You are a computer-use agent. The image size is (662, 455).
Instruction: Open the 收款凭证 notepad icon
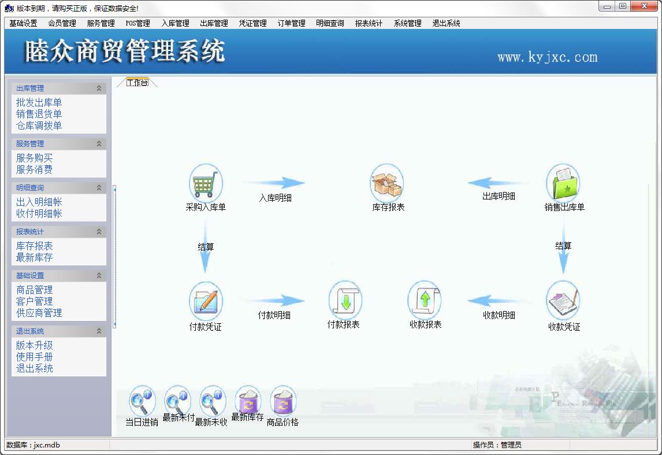point(563,301)
